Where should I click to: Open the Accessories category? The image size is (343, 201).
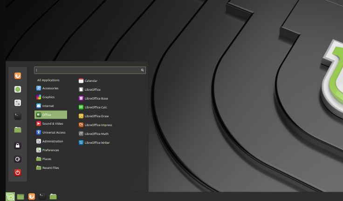(x=51, y=88)
